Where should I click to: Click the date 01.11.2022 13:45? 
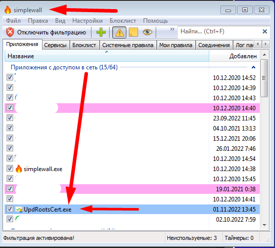pos(235,210)
